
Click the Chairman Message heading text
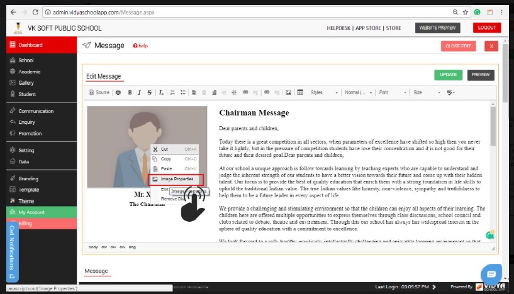[254, 112]
